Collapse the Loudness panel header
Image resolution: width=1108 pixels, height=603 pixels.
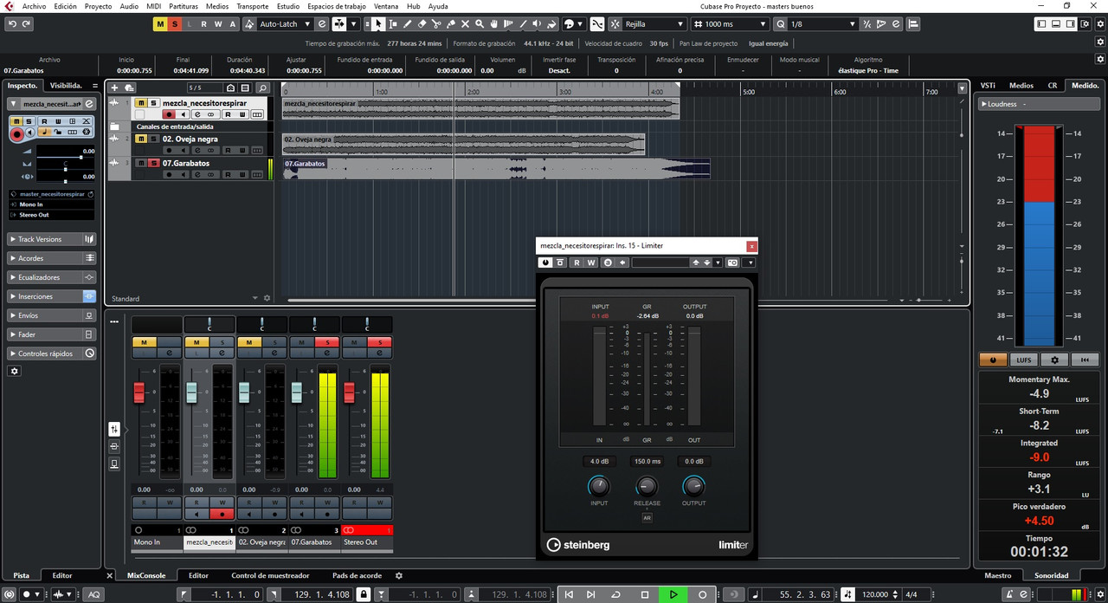(1040, 104)
